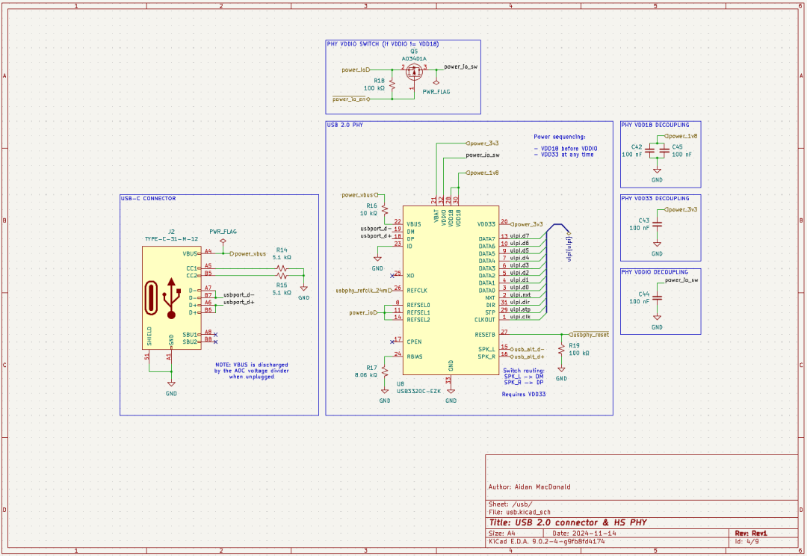Select the R14 resistor on CC1
This screenshot has width=807, height=556.
point(281,268)
